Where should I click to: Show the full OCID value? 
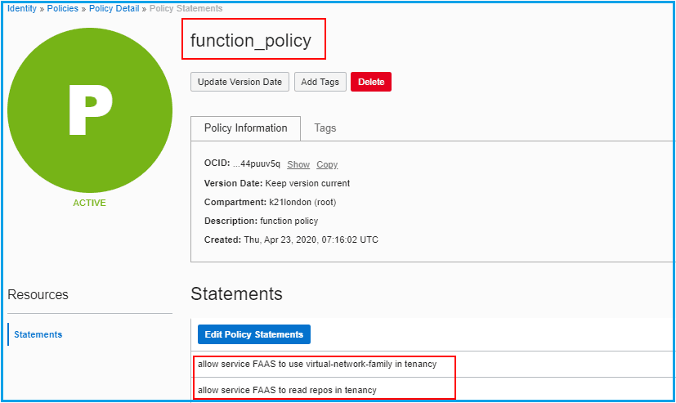[298, 164]
